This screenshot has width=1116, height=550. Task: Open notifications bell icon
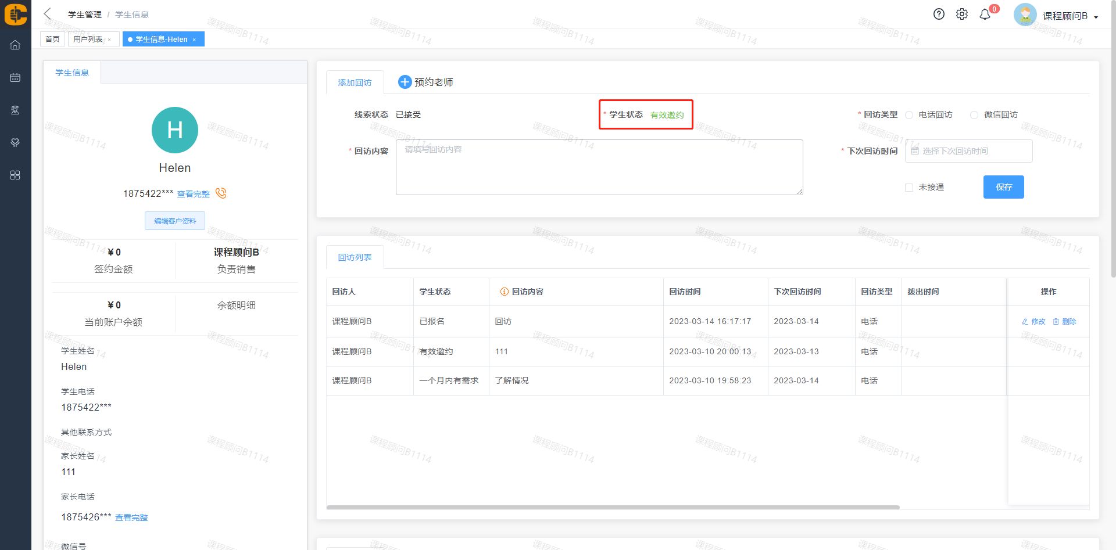pos(985,15)
